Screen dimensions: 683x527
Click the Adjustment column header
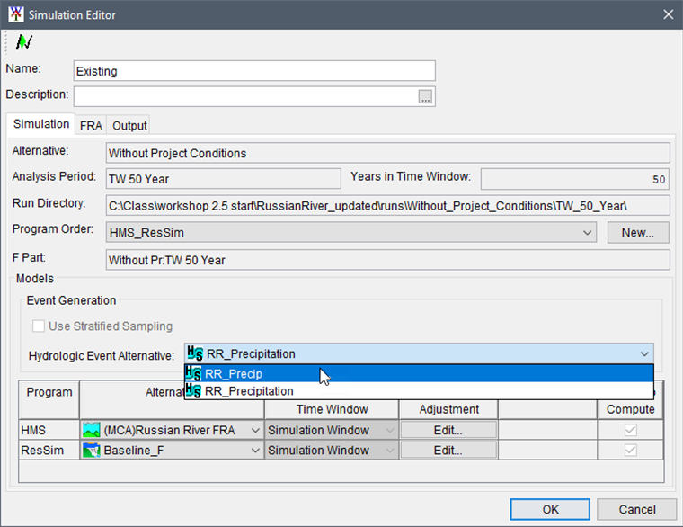448,409
